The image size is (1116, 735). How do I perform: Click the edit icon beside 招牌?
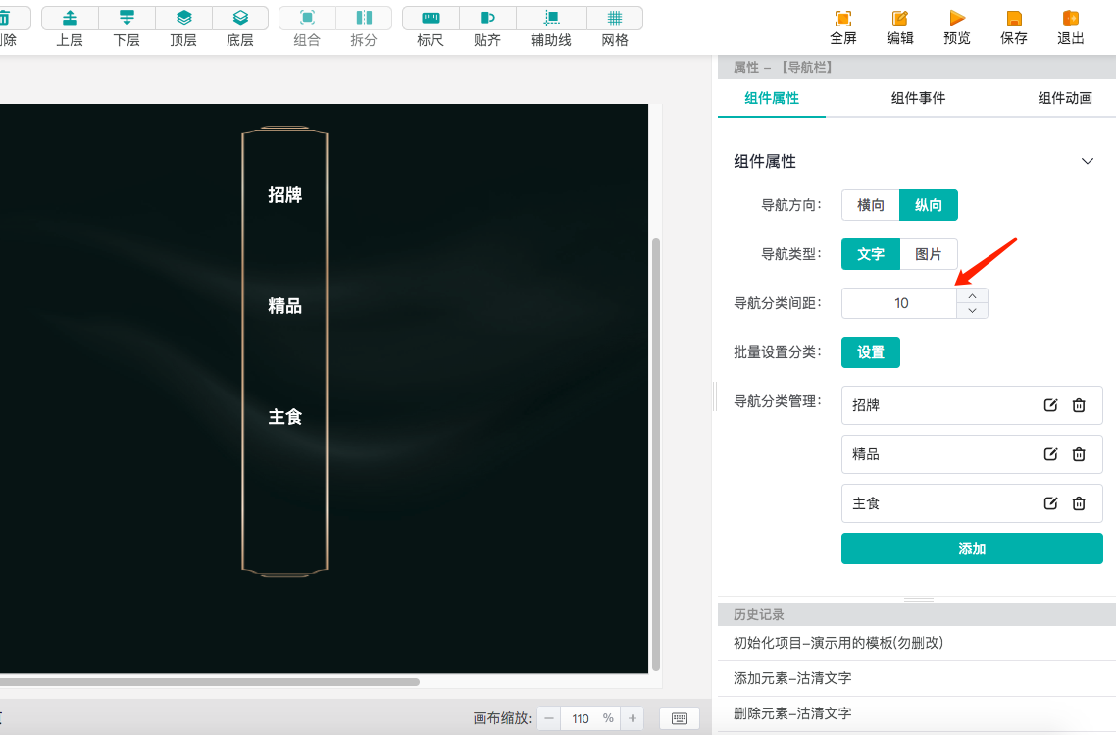click(1050, 405)
